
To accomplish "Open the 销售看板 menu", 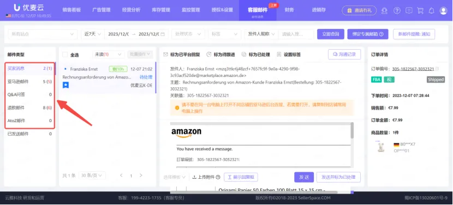I will pos(71,10).
